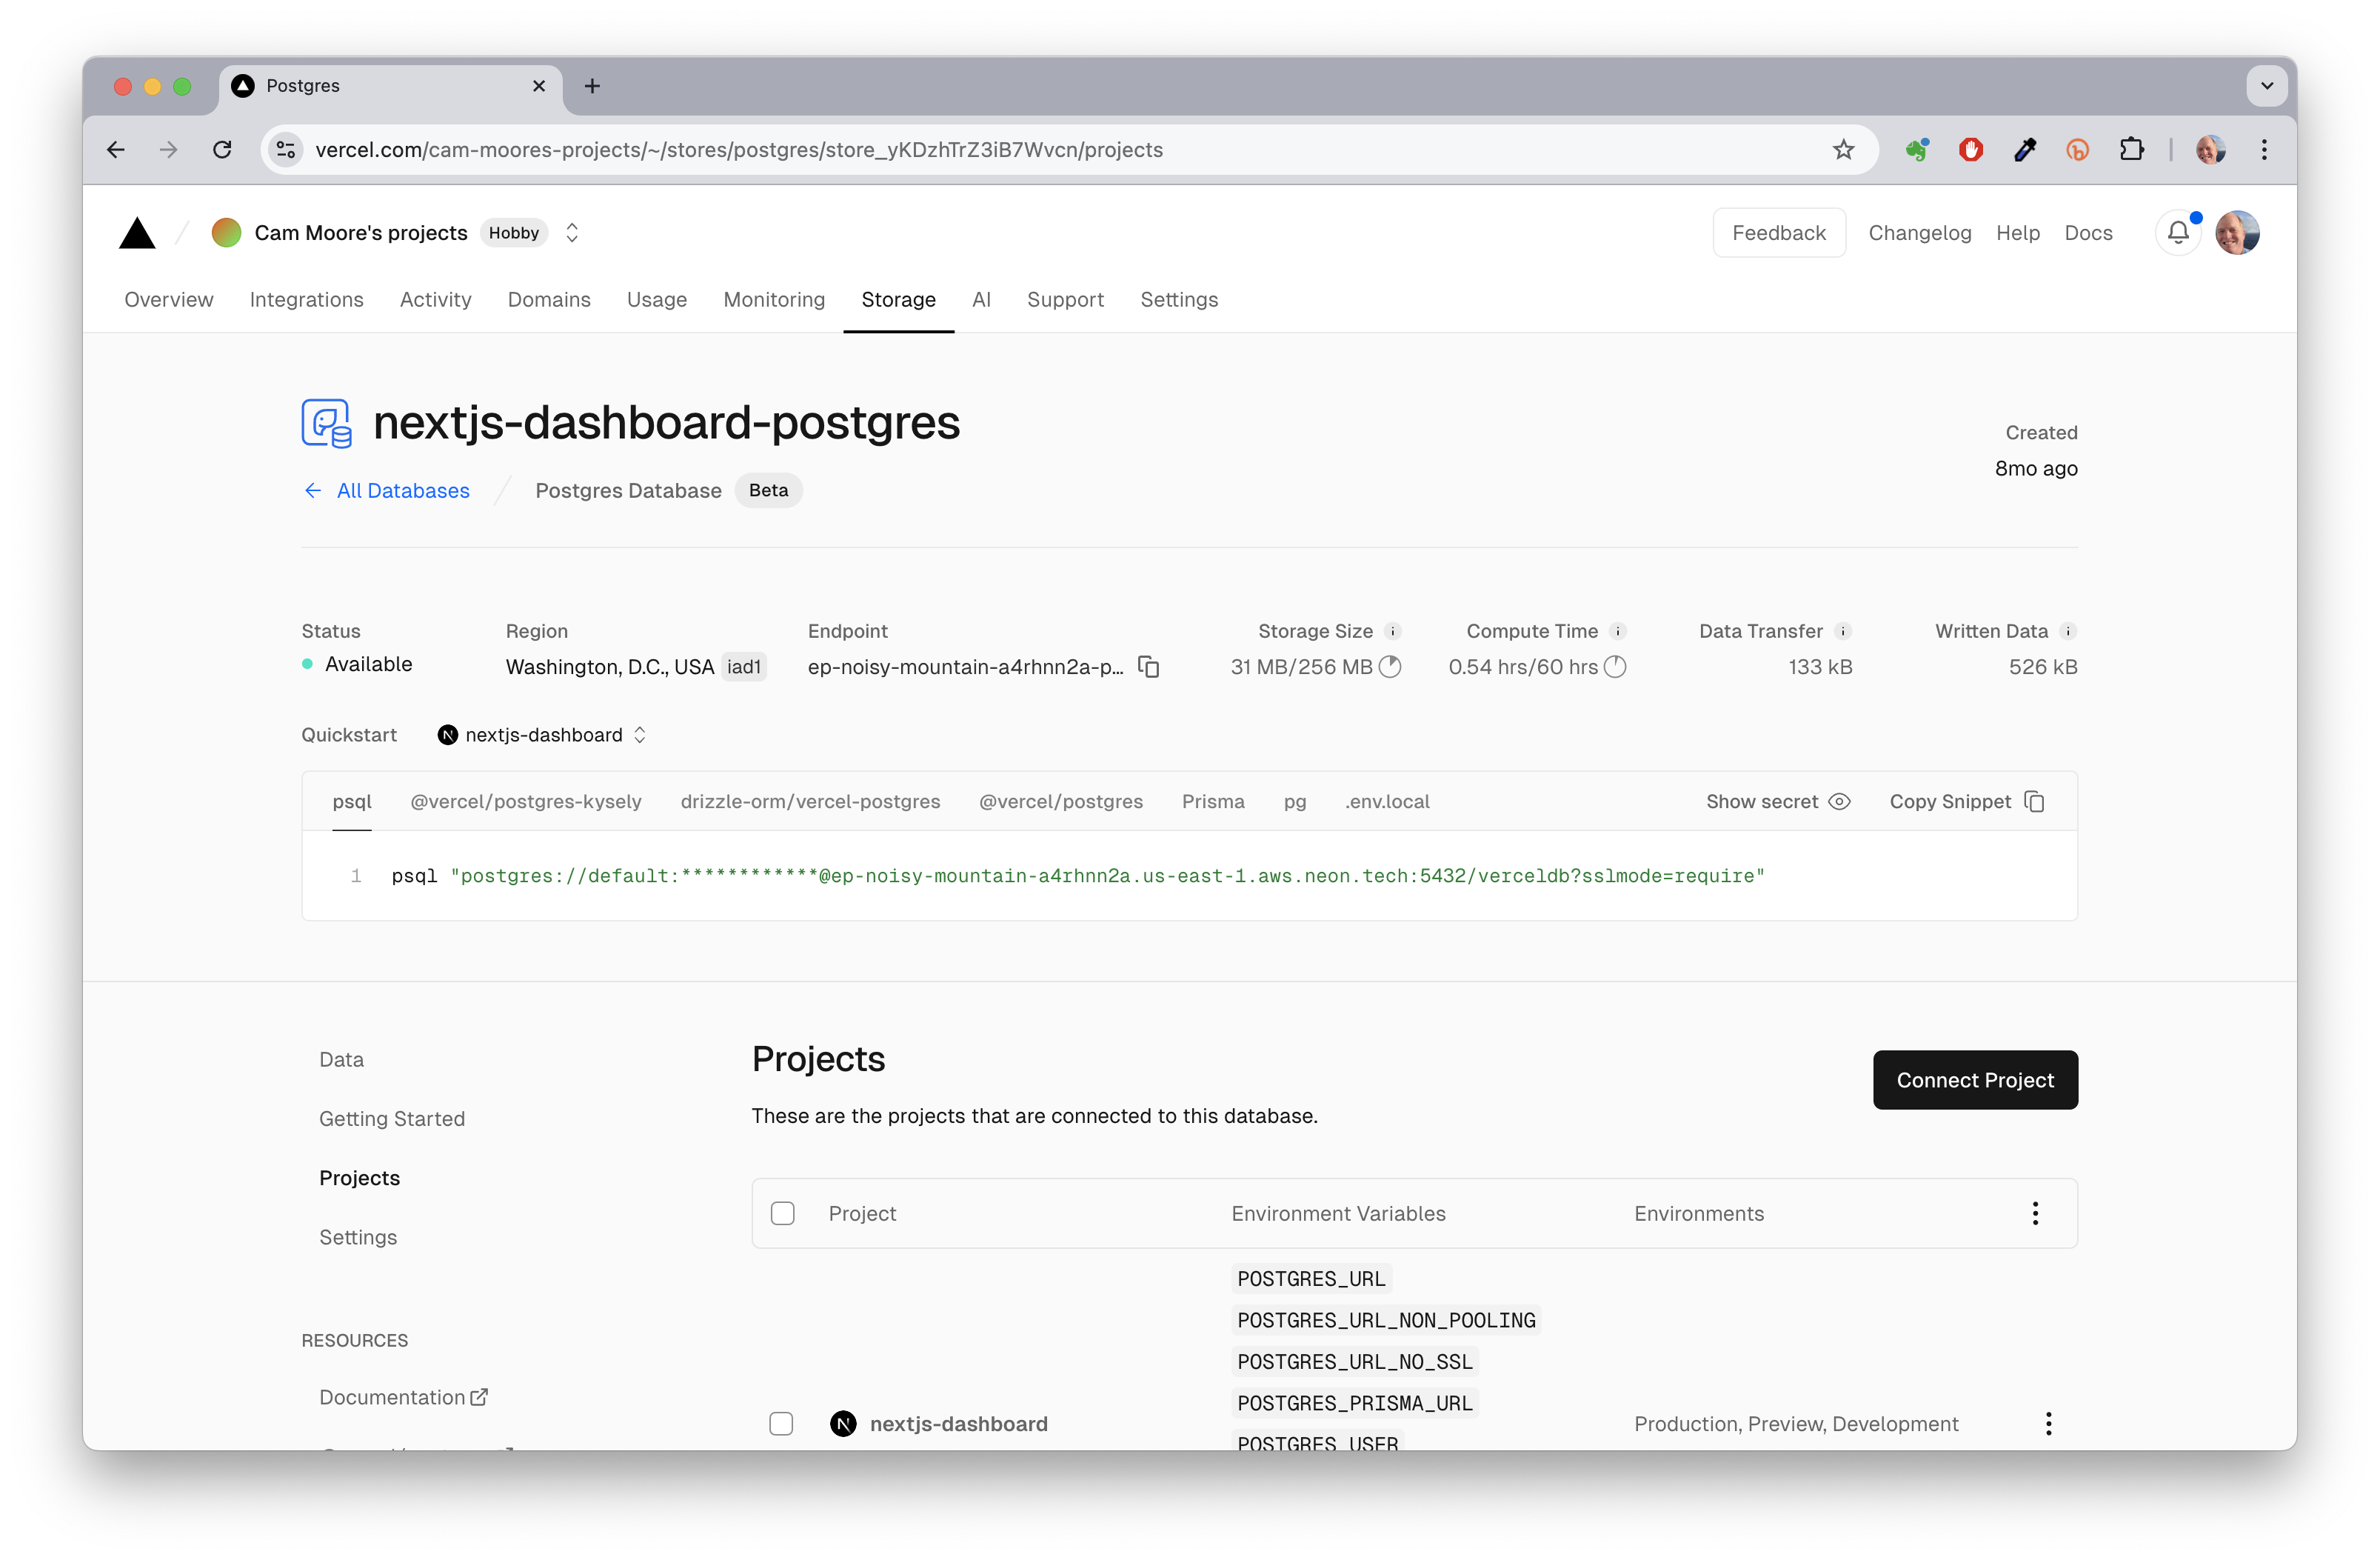The width and height of the screenshot is (2380, 1560).
Task: Toggle Show secret eye icon
Action: point(1839,801)
